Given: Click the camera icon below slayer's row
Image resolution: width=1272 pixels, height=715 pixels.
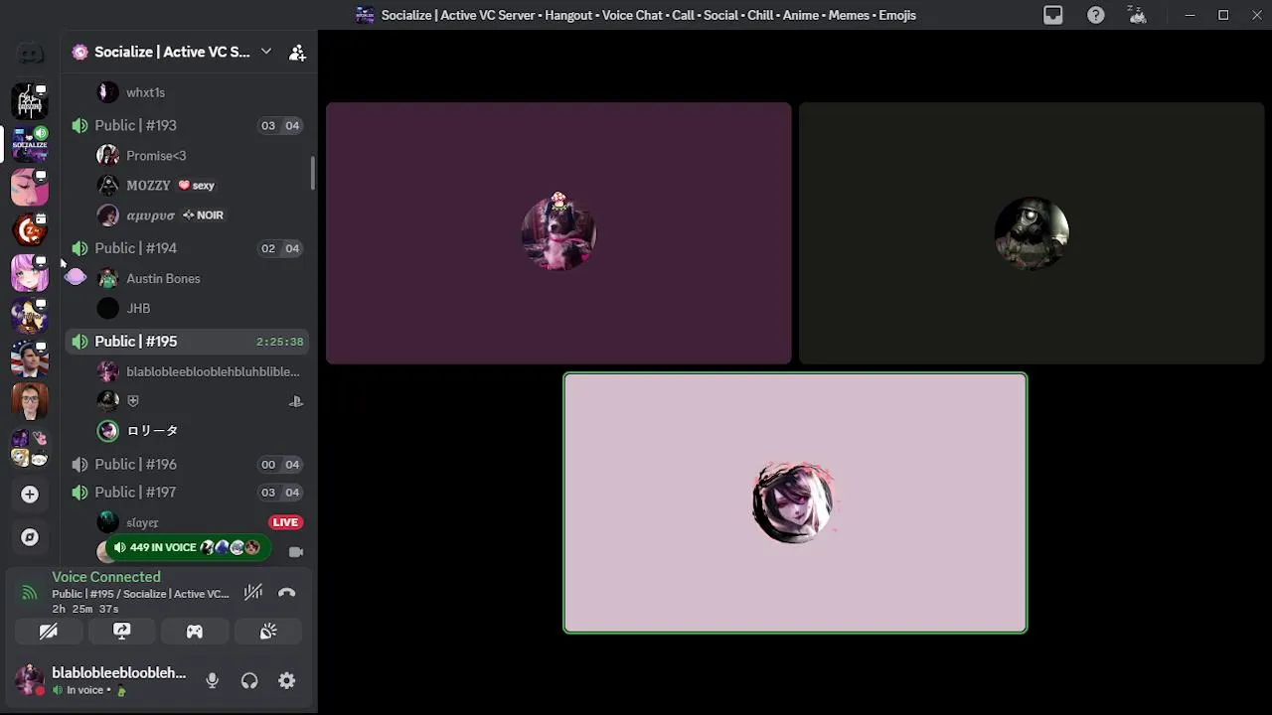Looking at the screenshot, I should coord(295,551).
